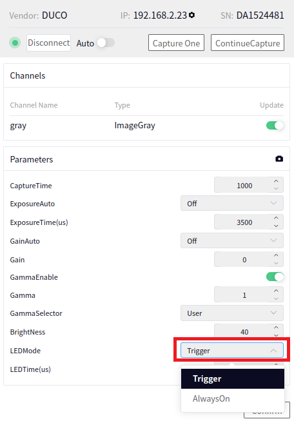This screenshot has height=430, width=294.
Task: Increase CaptureTime with up arrow
Action: coord(276,181)
